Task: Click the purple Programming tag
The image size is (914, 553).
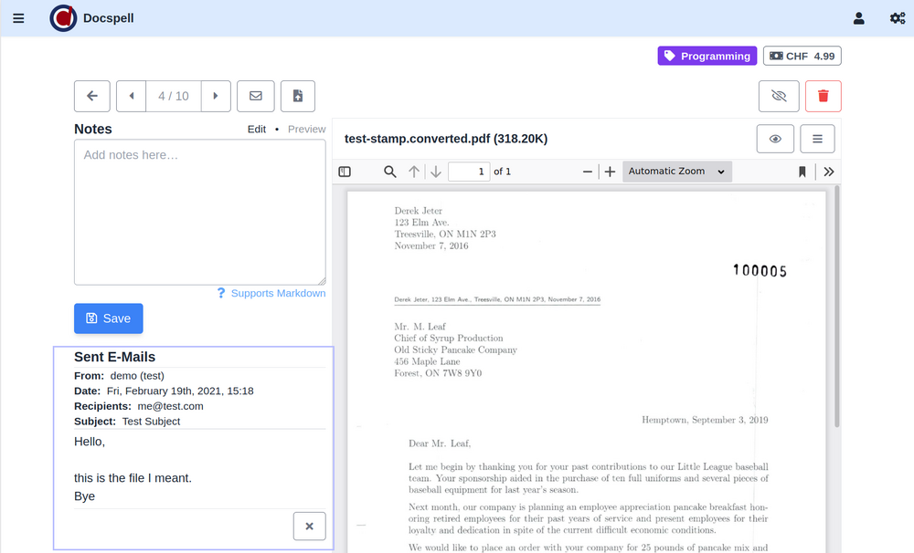Action: click(707, 56)
